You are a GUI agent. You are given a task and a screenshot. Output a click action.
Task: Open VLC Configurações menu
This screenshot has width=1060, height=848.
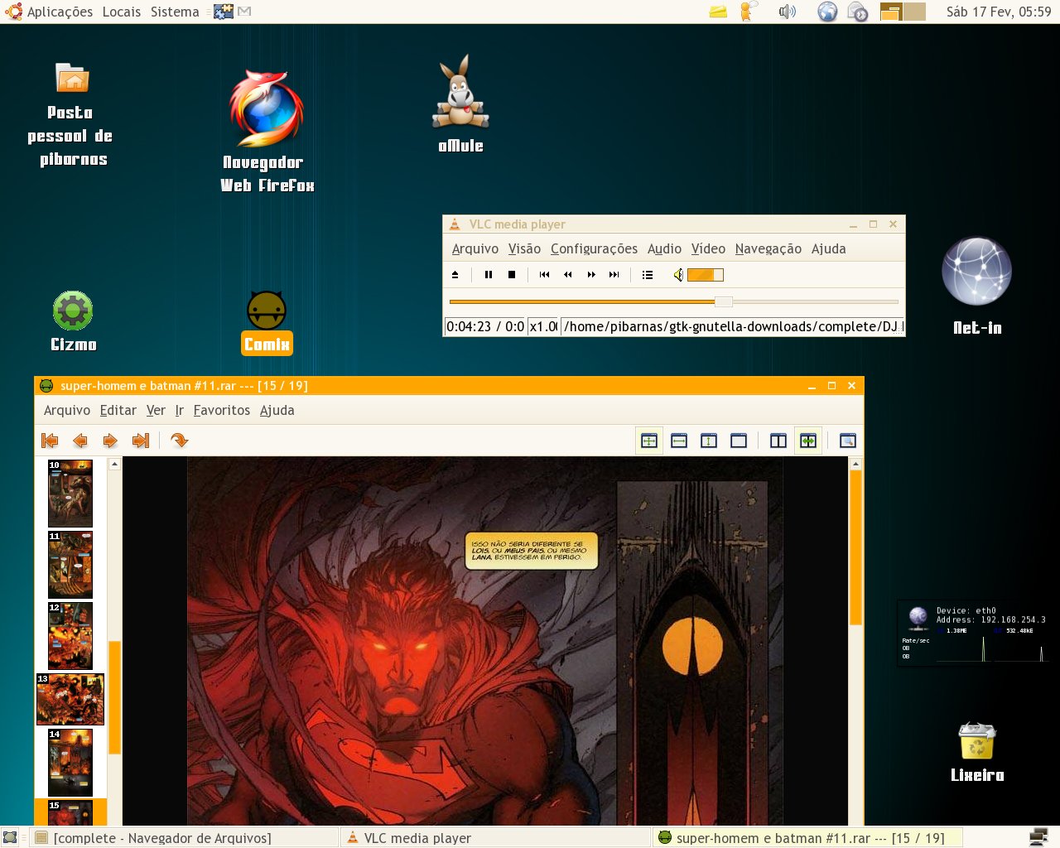594,248
